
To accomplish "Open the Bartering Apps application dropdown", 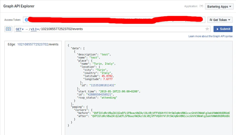I will tap(219, 7).
